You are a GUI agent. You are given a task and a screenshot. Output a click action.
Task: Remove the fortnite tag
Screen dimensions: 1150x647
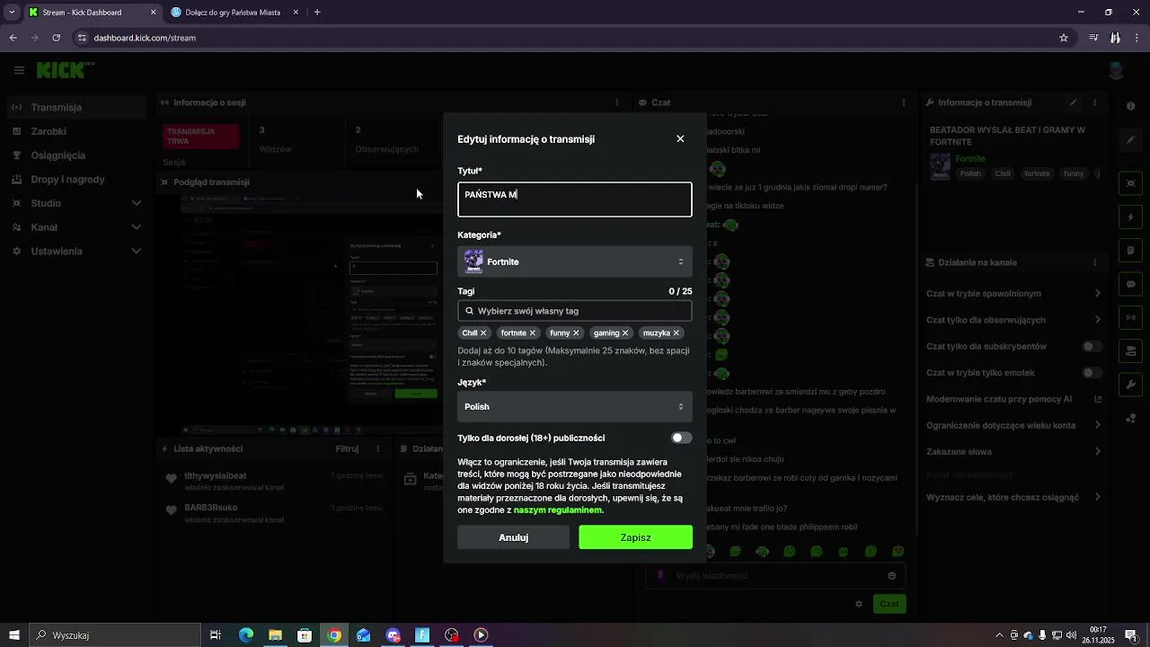point(532,333)
